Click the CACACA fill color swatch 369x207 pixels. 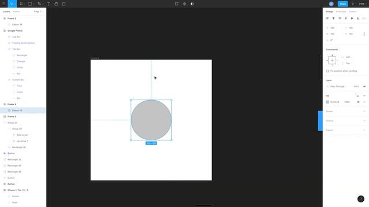point(327,102)
